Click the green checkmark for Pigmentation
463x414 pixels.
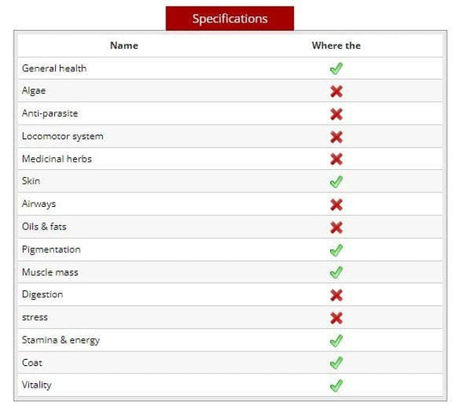coord(336,250)
